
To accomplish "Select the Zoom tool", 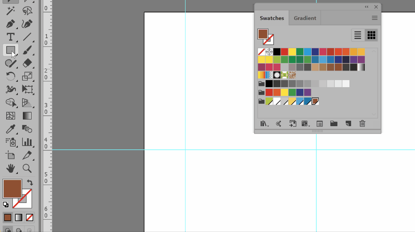I will pos(27,168).
